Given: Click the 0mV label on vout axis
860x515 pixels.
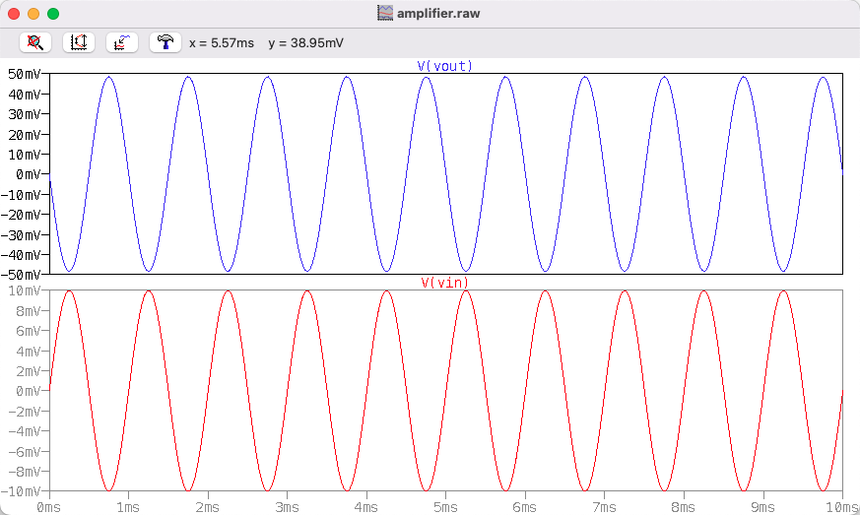Looking at the screenshot, I should (28, 174).
